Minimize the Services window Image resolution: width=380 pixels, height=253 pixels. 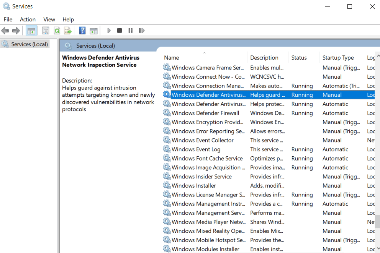click(328, 6)
